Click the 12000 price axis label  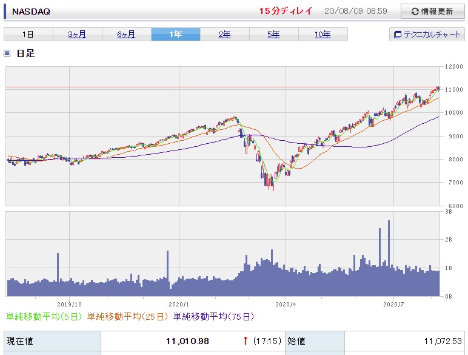pos(453,66)
